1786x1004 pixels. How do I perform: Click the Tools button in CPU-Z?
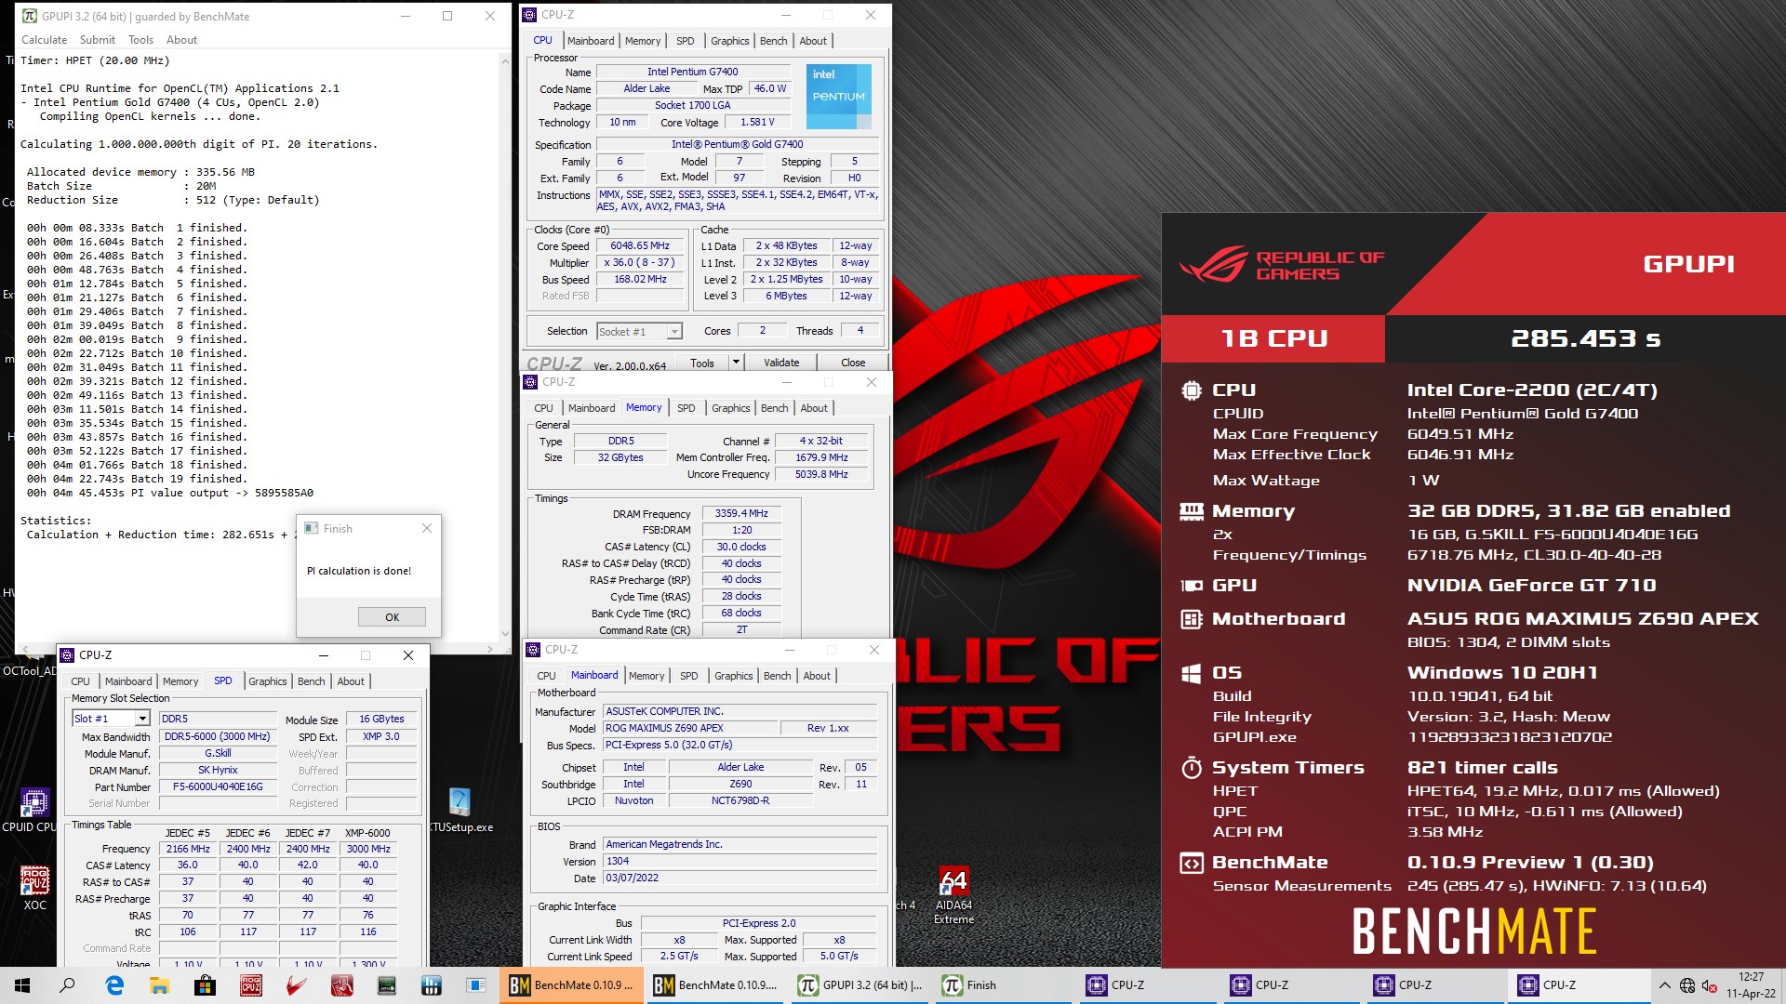tap(702, 363)
